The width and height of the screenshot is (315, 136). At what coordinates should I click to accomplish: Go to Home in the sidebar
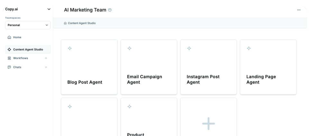[x=17, y=37]
